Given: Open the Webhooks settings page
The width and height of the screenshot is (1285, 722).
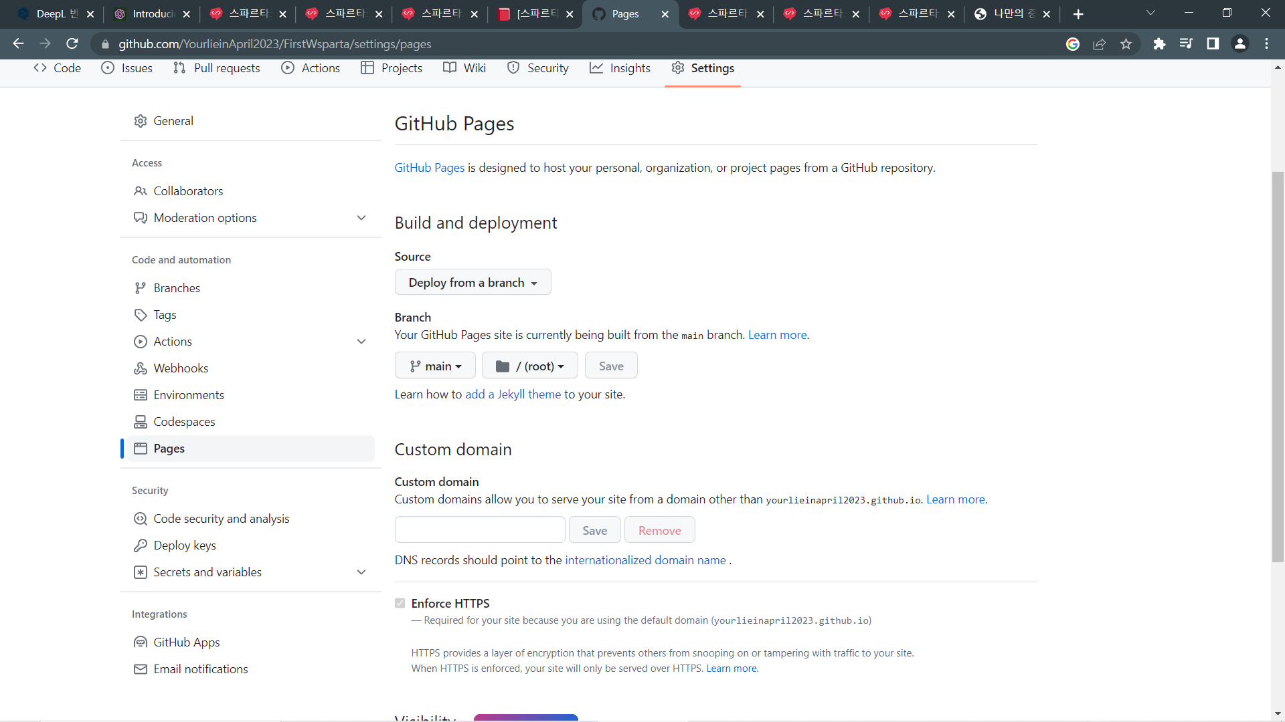Looking at the screenshot, I should (181, 368).
